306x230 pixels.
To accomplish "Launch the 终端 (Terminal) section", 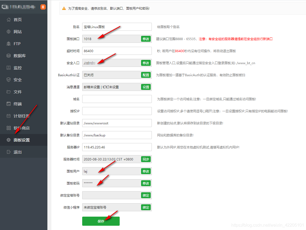I will (x=16, y=103).
